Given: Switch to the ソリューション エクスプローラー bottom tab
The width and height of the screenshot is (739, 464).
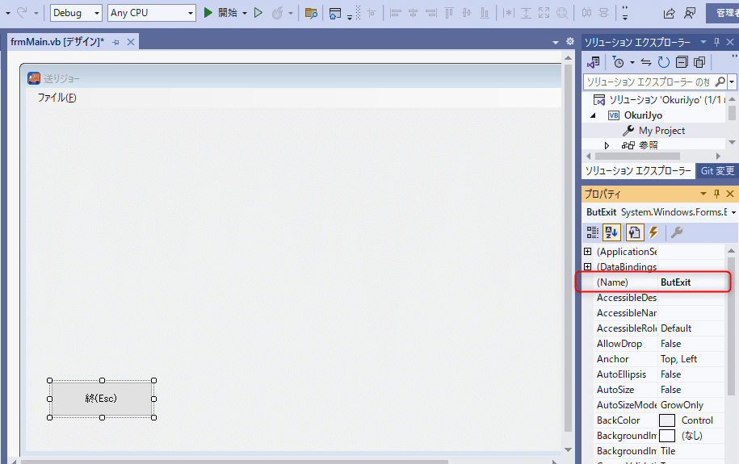Looking at the screenshot, I should pyautogui.click(x=638, y=170).
